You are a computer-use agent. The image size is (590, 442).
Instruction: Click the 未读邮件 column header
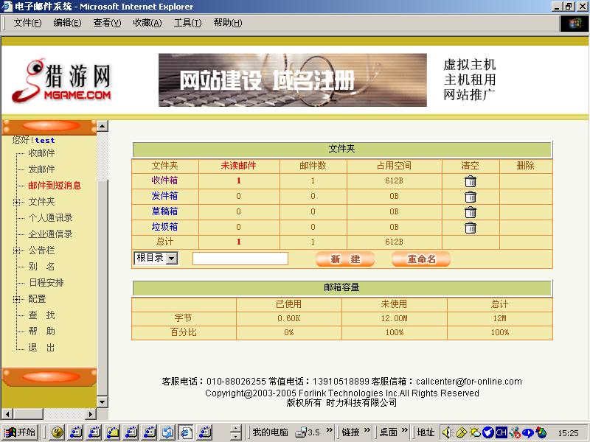[x=238, y=166]
